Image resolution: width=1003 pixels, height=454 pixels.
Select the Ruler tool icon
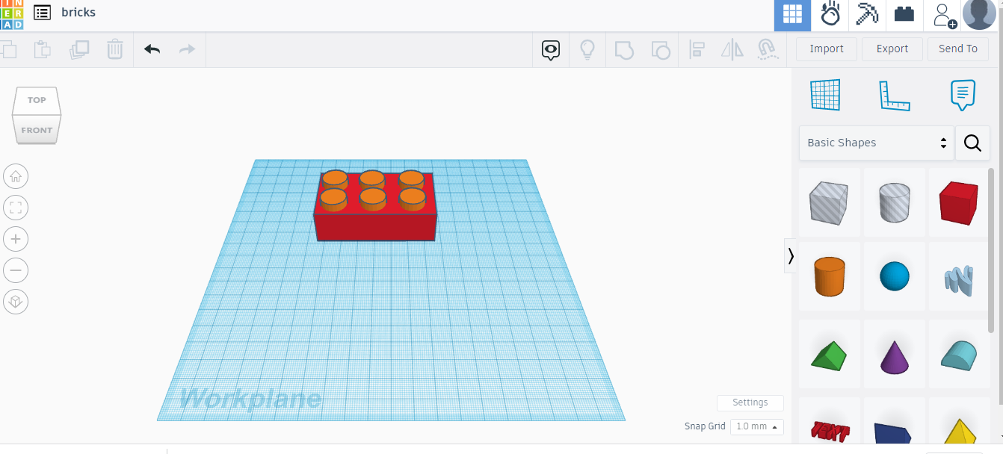point(894,96)
